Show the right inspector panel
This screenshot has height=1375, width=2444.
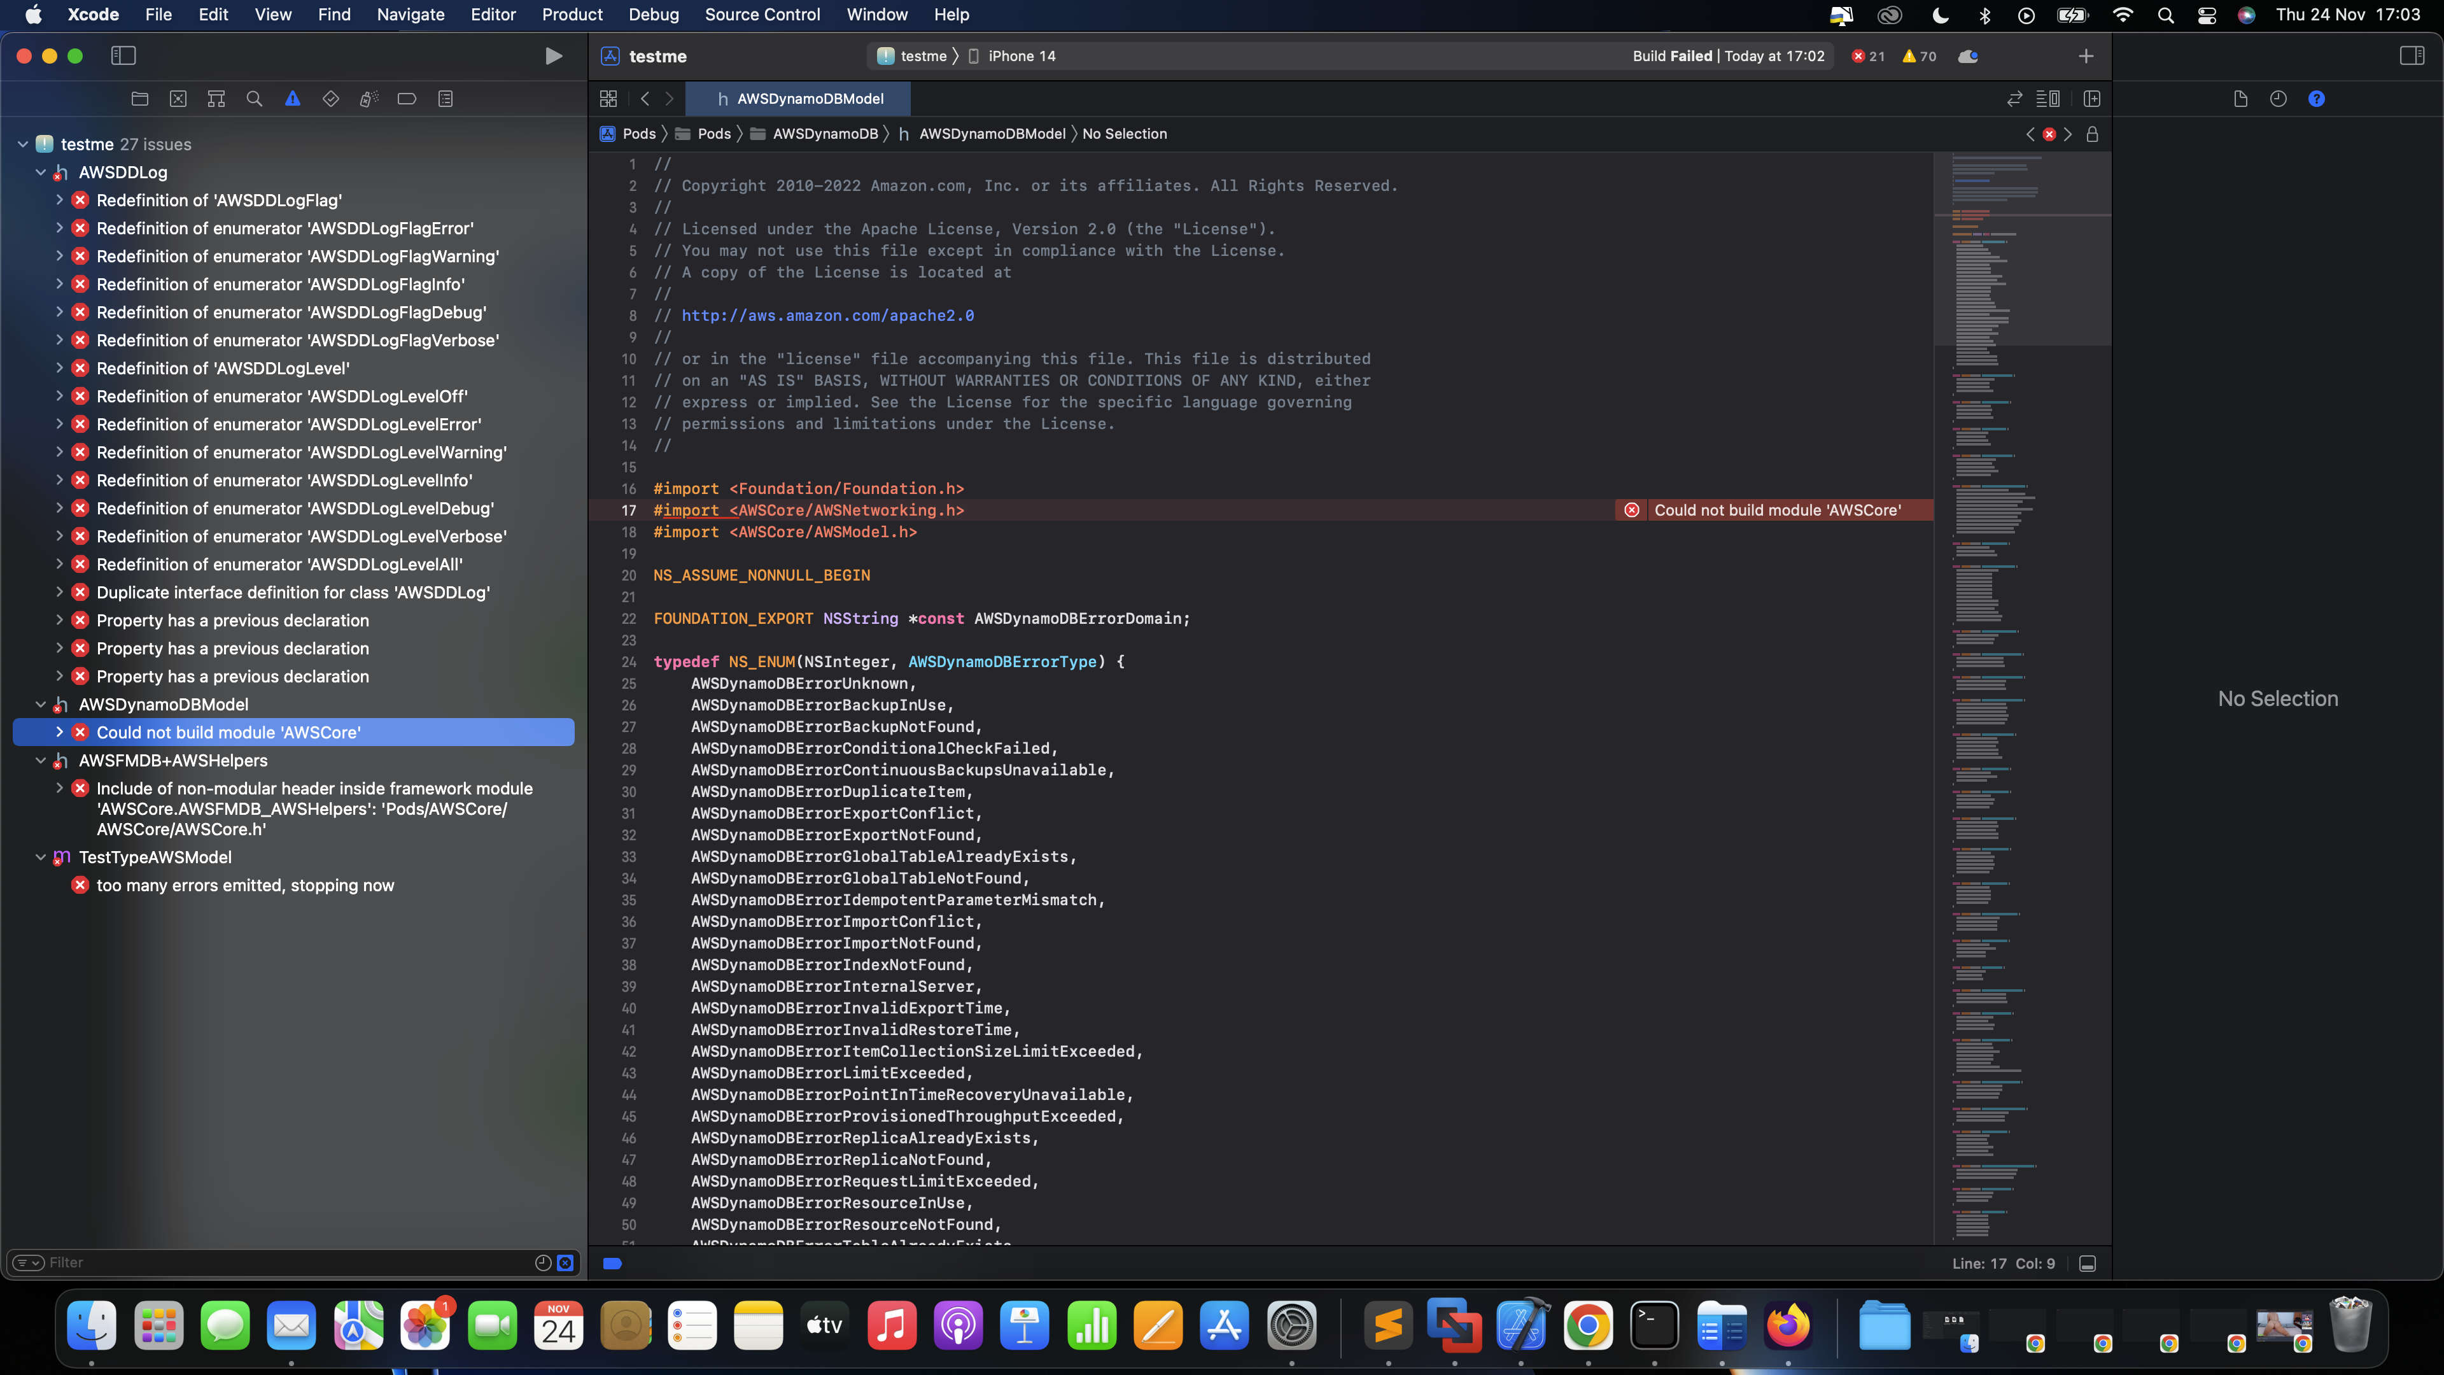tap(2413, 55)
